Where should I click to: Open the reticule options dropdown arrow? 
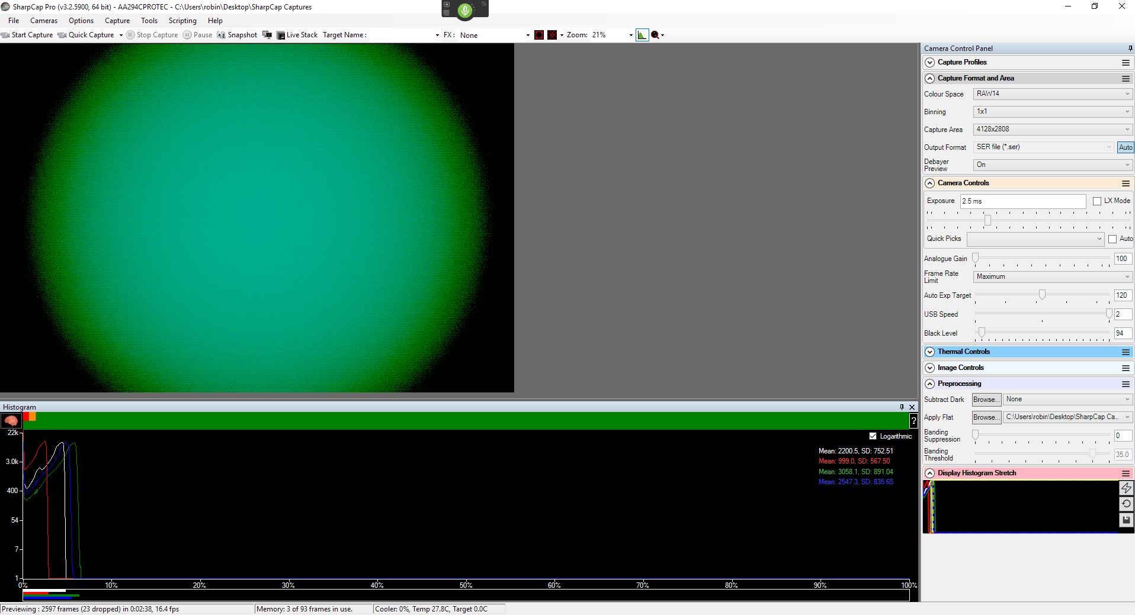(x=562, y=36)
